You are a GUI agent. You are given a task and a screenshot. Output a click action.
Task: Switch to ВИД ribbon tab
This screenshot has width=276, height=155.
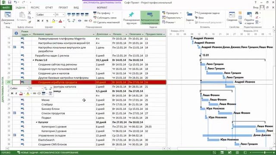tap(76, 8)
